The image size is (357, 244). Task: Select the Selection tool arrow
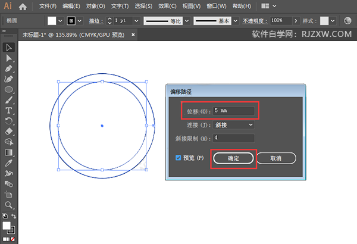click(x=9, y=48)
